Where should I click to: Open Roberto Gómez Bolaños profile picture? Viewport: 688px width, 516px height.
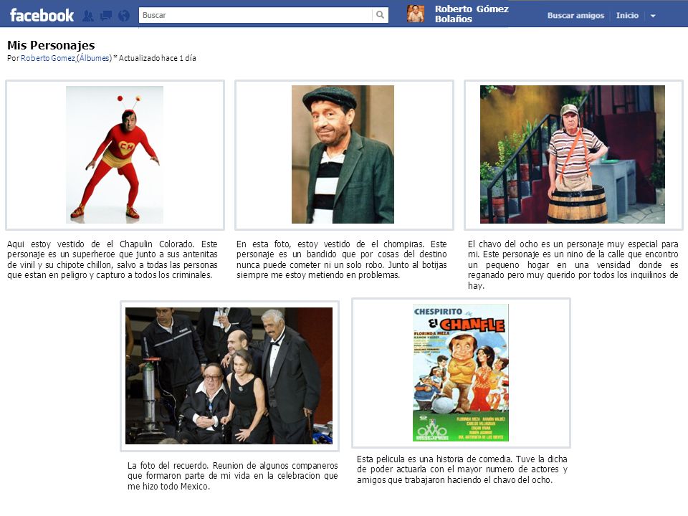tap(415, 14)
